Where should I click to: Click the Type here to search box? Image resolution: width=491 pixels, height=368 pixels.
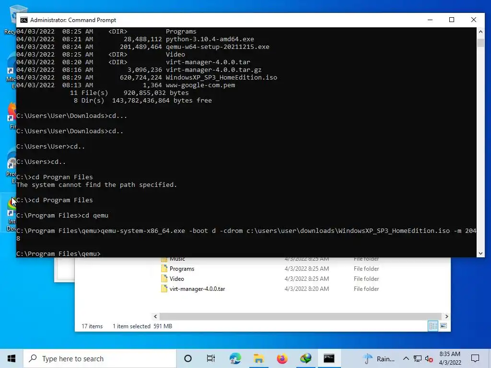tap(100, 358)
